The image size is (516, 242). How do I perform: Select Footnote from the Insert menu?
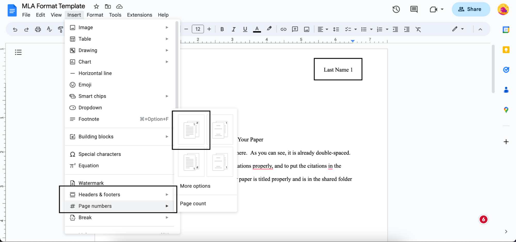tap(89, 119)
